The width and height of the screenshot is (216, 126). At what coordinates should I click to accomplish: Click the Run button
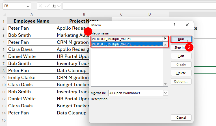coord(181,39)
